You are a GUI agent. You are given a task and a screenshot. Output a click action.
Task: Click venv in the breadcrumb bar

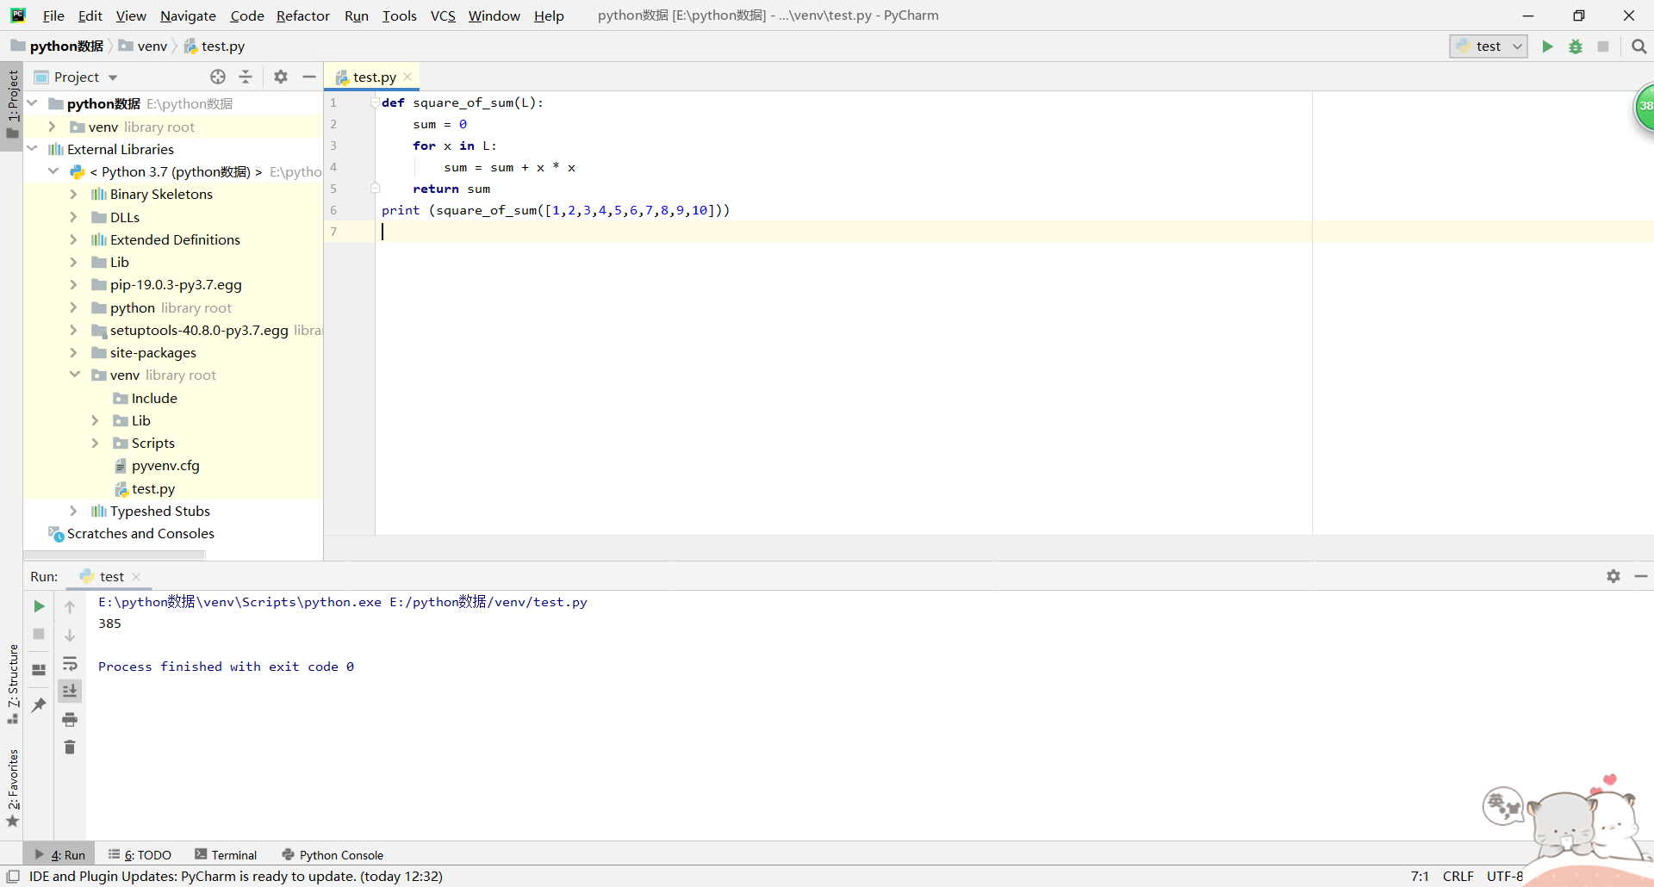143,46
